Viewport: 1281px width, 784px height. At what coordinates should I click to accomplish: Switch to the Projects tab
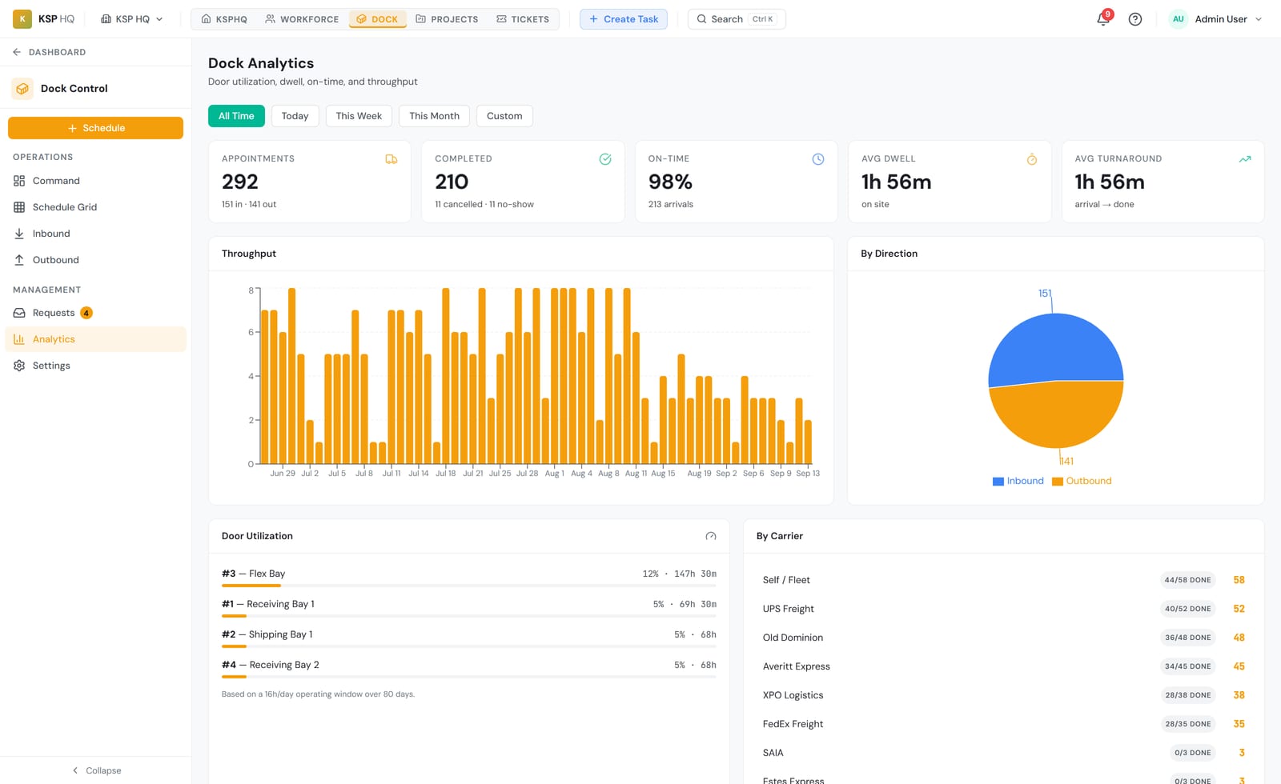[x=447, y=19]
